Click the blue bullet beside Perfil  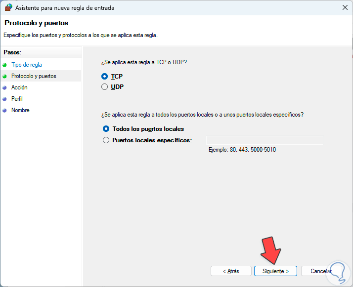[x=5, y=99]
